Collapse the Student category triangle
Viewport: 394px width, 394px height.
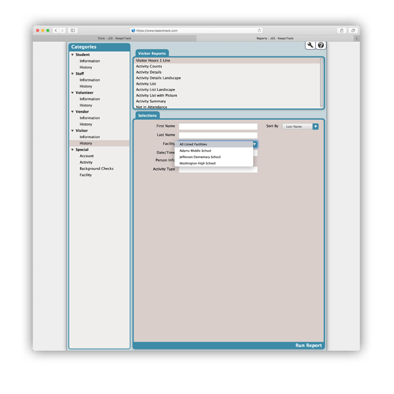click(x=72, y=54)
